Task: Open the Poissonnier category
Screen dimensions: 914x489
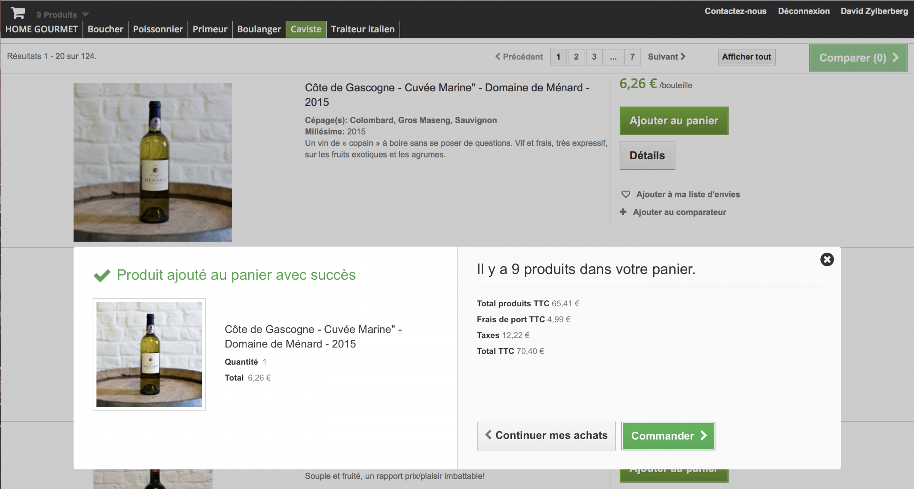Action: 158,29
